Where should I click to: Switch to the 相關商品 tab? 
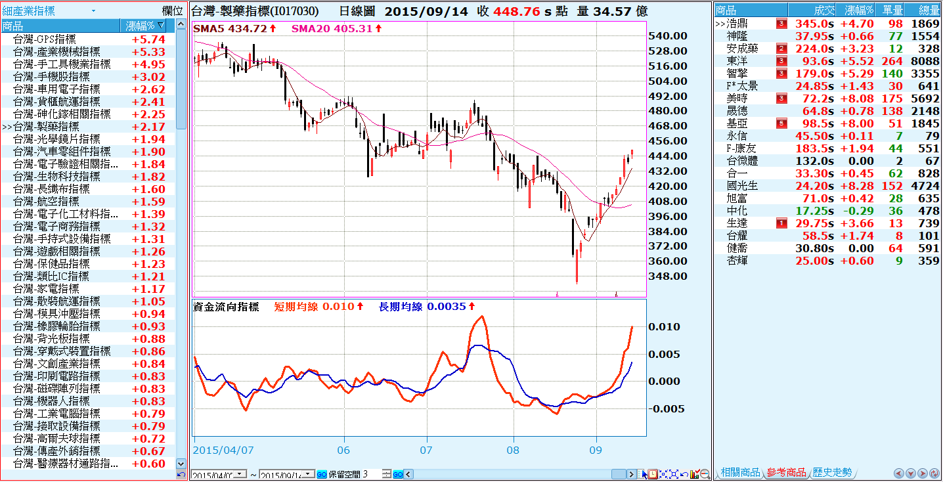click(x=740, y=472)
